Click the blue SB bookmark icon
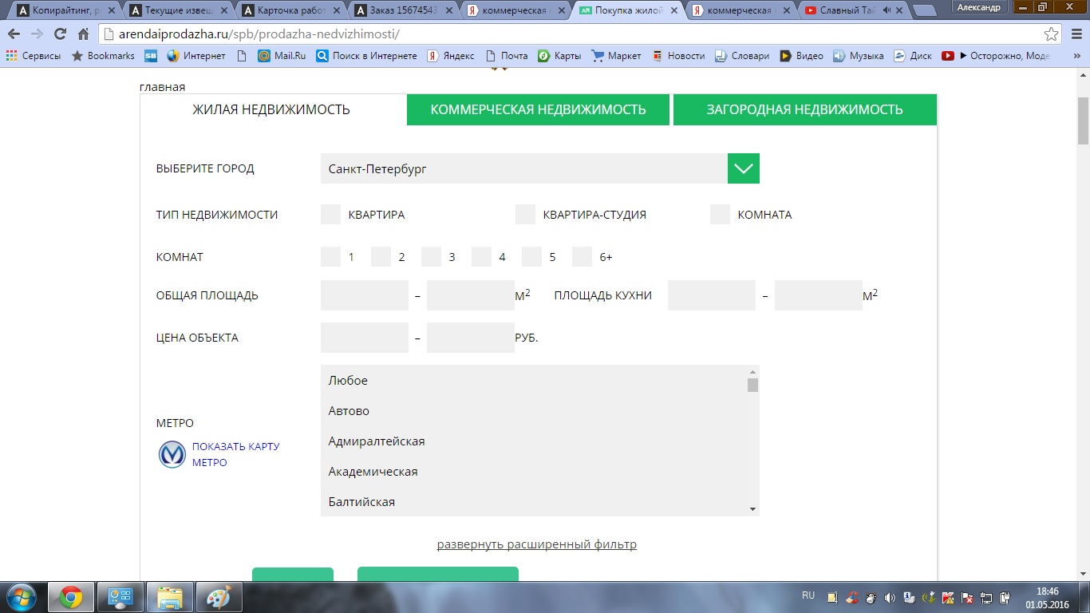Viewport: 1090px width, 613px height. coord(151,56)
